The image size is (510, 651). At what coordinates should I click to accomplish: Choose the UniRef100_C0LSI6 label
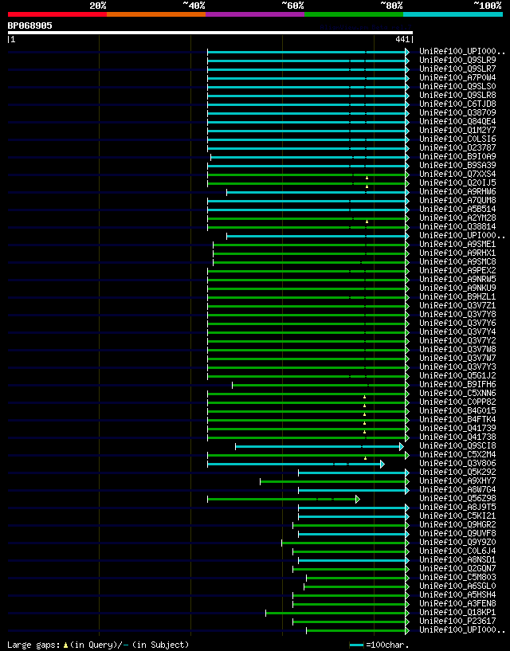coord(457,139)
